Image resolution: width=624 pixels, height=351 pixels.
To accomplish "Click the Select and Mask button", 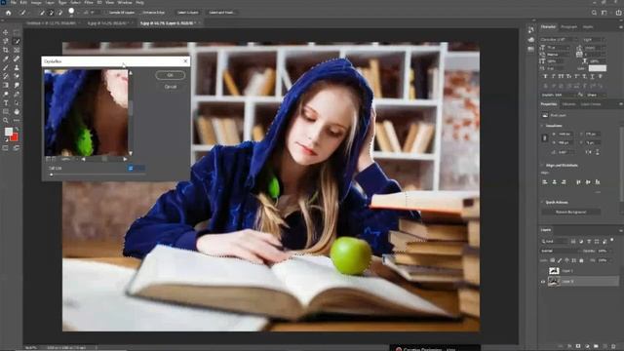I will click(221, 13).
